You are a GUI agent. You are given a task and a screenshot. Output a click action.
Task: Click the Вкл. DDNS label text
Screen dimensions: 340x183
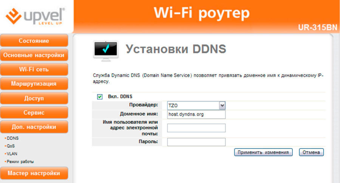click(120, 96)
